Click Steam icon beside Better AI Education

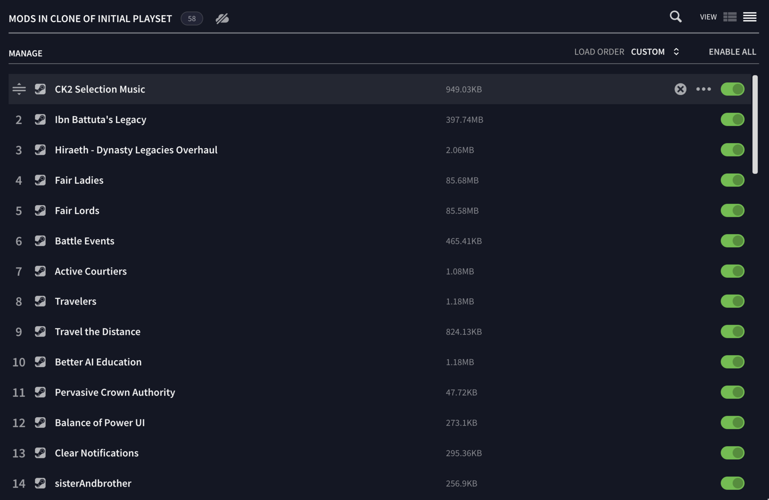40,362
